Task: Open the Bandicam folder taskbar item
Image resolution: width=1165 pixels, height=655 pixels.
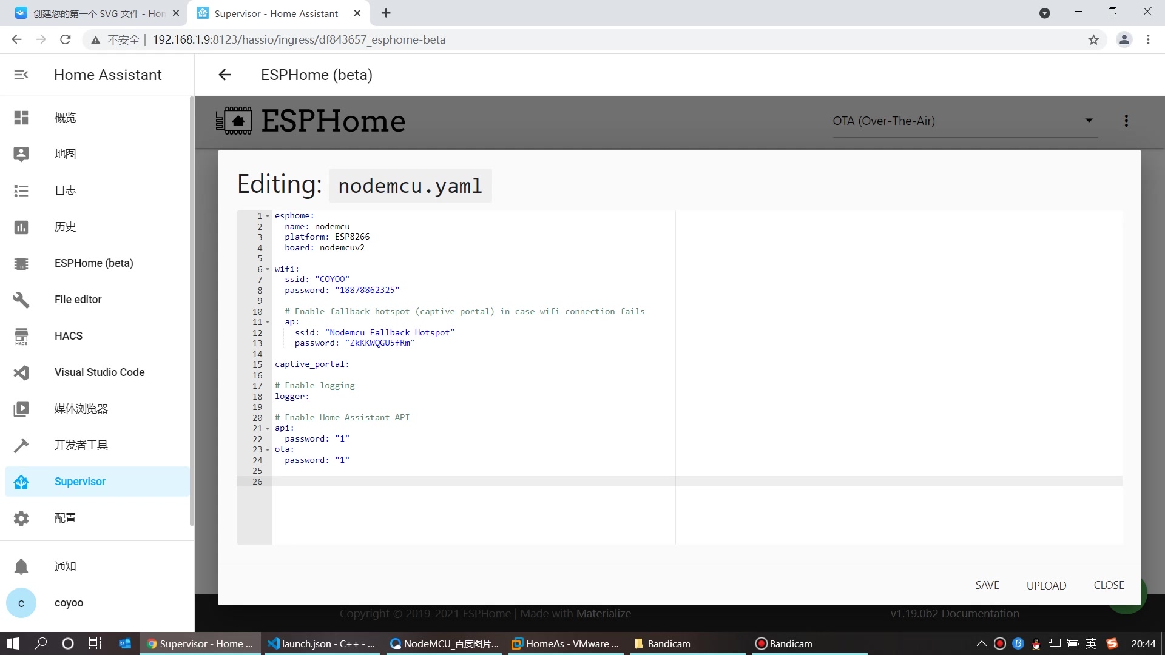Action: point(688,643)
